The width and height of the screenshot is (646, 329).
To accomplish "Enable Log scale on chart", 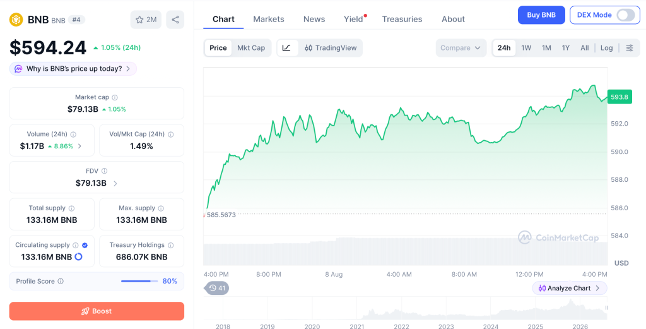I will click(606, 48).
